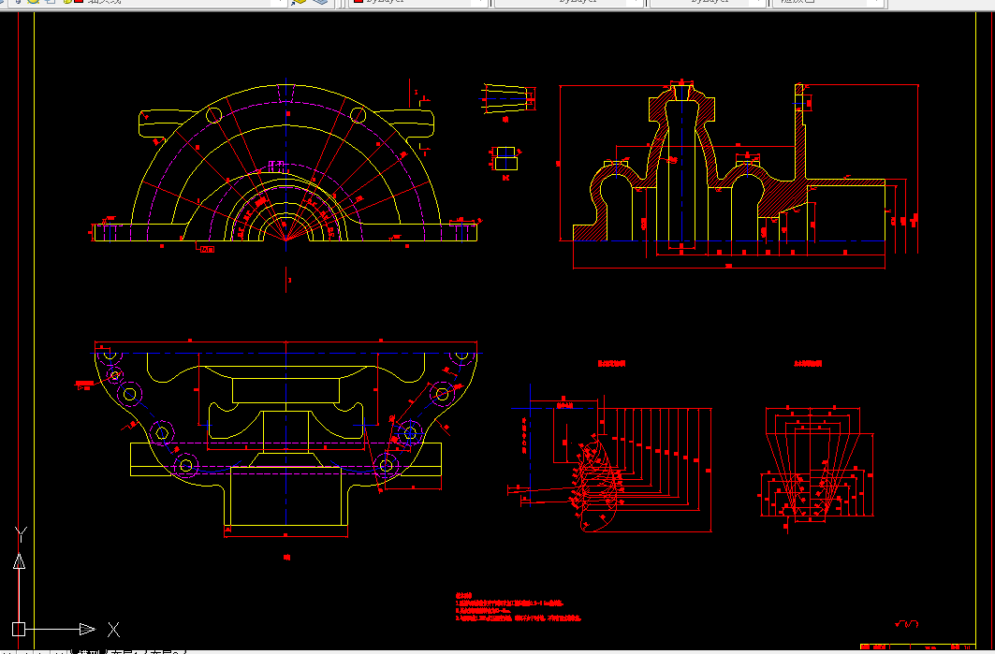Select the red technical notes text block
The width and height of the screenshot is (995, 654).
pyautogui.click(x=518, y=607)
